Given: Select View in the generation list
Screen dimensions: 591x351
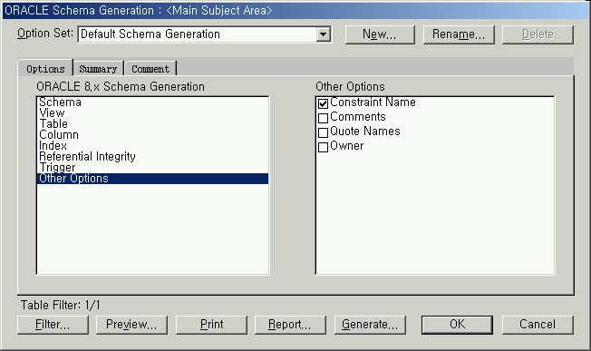Looking at the screenshot, I should point(152,112).
